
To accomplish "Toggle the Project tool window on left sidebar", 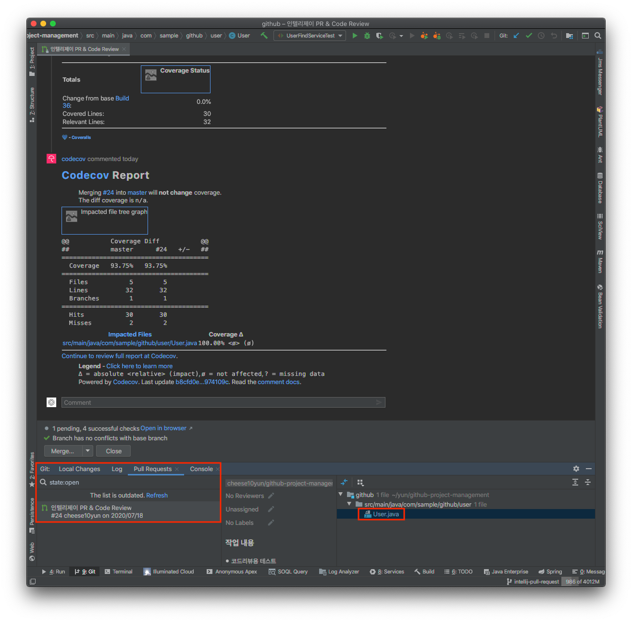I will pos(32,62).
